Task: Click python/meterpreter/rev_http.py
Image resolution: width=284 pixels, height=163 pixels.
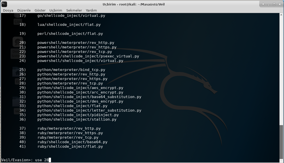Action: pos(71,74)
